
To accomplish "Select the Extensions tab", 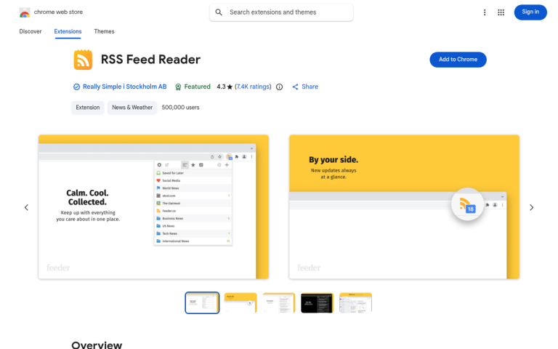I will (x=68, y=31).
